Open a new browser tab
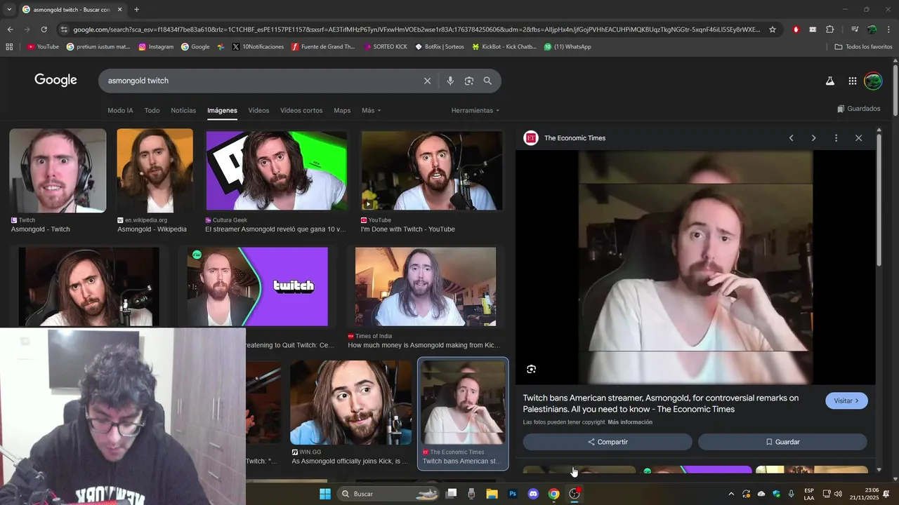 pyautogui.click(x=136, y=10)
